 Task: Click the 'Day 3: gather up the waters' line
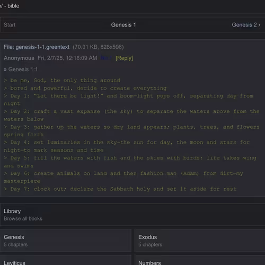point(131,131)
